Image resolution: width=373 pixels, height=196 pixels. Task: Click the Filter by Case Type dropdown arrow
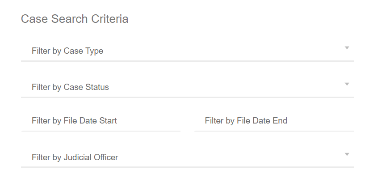(x=347, y=48)
